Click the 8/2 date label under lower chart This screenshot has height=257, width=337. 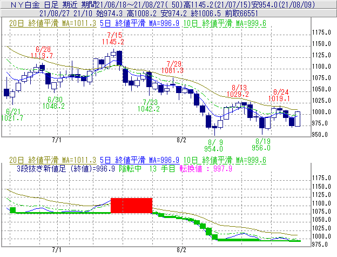(181, 250)
